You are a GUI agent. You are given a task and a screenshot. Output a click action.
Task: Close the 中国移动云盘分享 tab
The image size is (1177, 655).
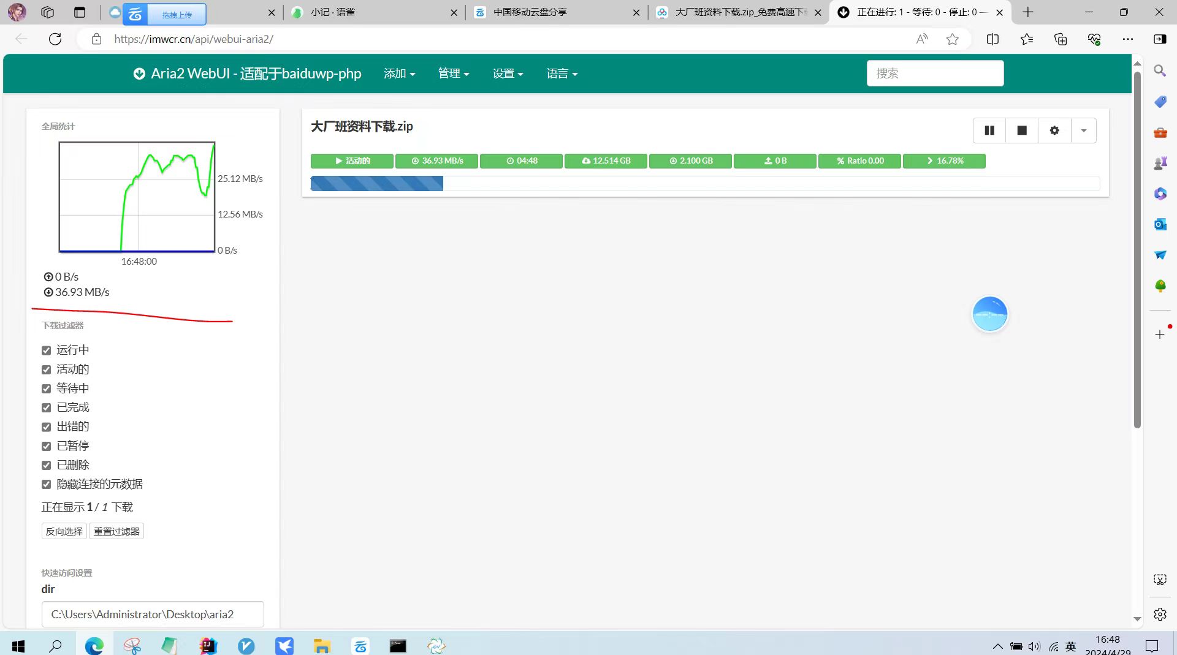tap(636, 12)
